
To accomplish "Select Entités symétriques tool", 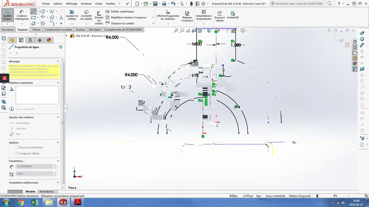I will [120, 11].
